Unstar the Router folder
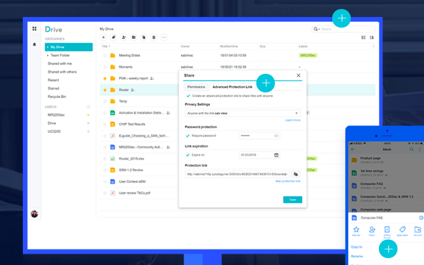 (x=105, y=90)
